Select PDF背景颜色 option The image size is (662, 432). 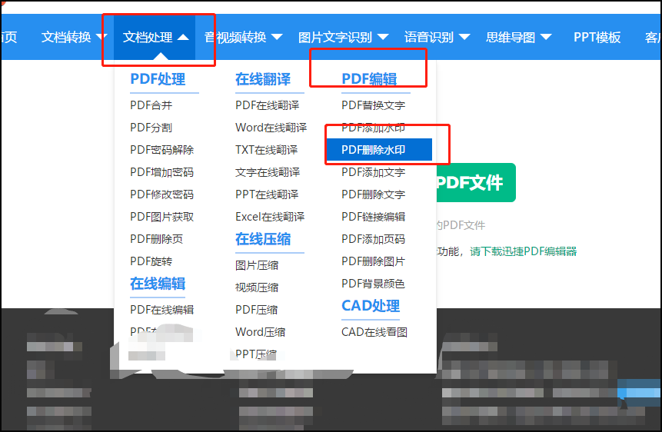click(x=374, y=284)
